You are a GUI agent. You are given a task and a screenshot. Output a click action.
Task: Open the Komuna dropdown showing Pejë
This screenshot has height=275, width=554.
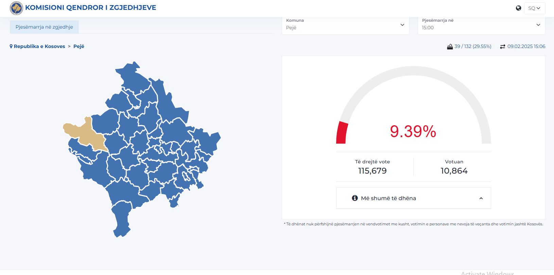tap(345, 25)
